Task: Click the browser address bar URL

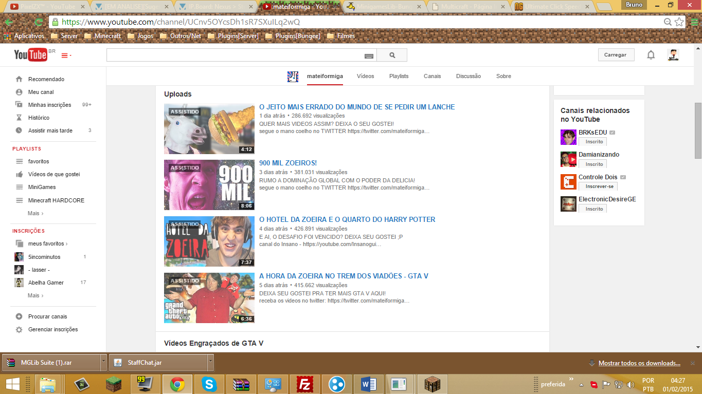Action: point(181,22)
